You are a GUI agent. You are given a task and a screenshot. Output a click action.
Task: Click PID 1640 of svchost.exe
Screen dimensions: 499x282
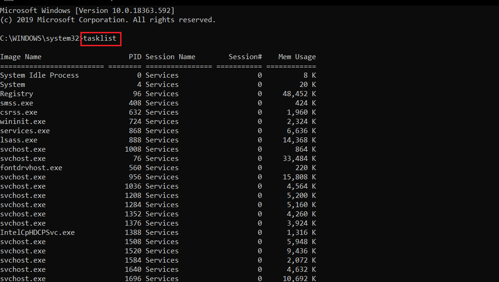point(133,269)
